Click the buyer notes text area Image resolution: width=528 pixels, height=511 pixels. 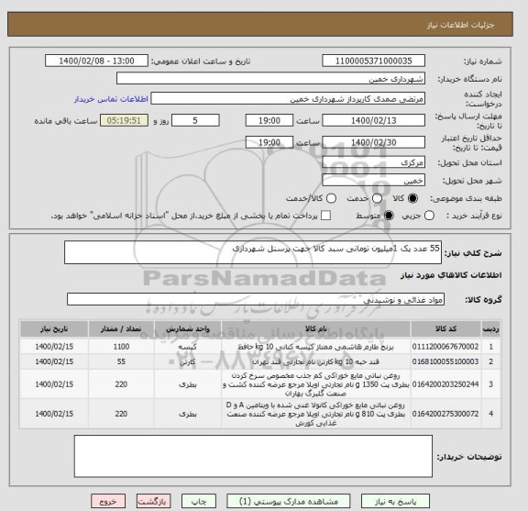point(253,456)
